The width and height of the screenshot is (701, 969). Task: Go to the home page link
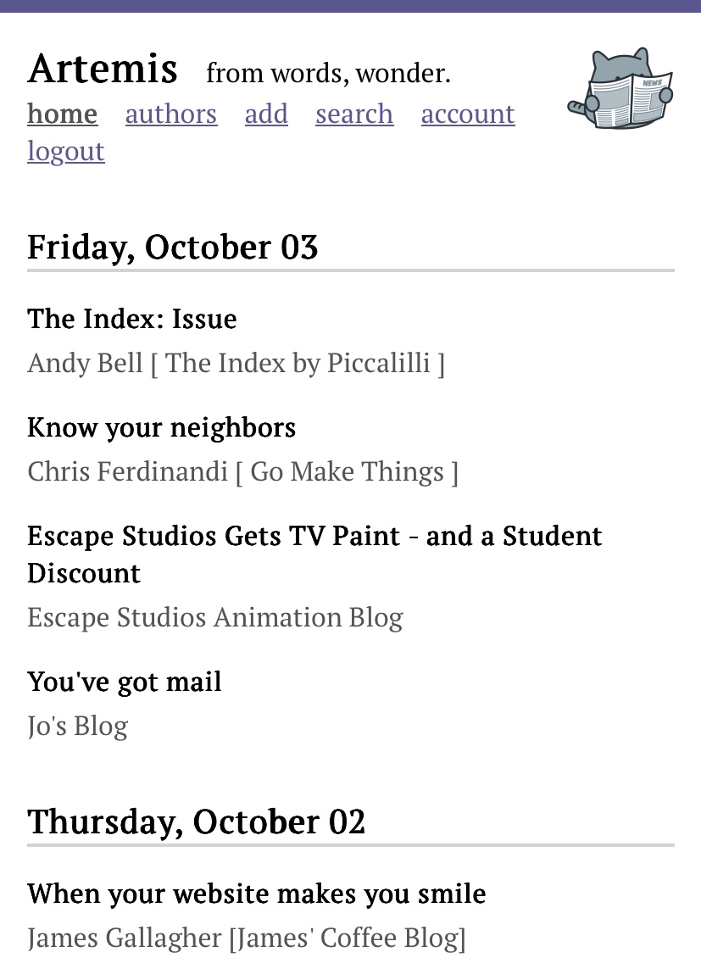(62, 114)
